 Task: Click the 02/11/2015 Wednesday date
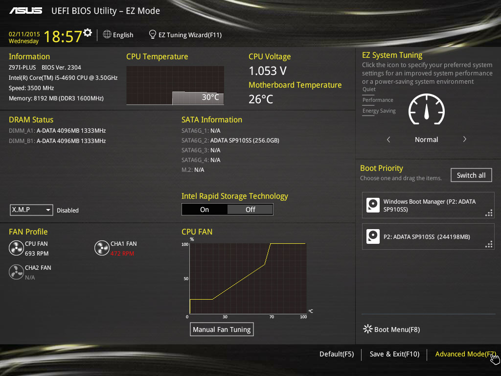coord(24,37)
